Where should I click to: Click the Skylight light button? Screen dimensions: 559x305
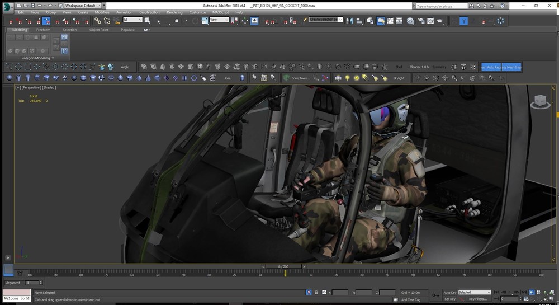(x=398, y=78)
